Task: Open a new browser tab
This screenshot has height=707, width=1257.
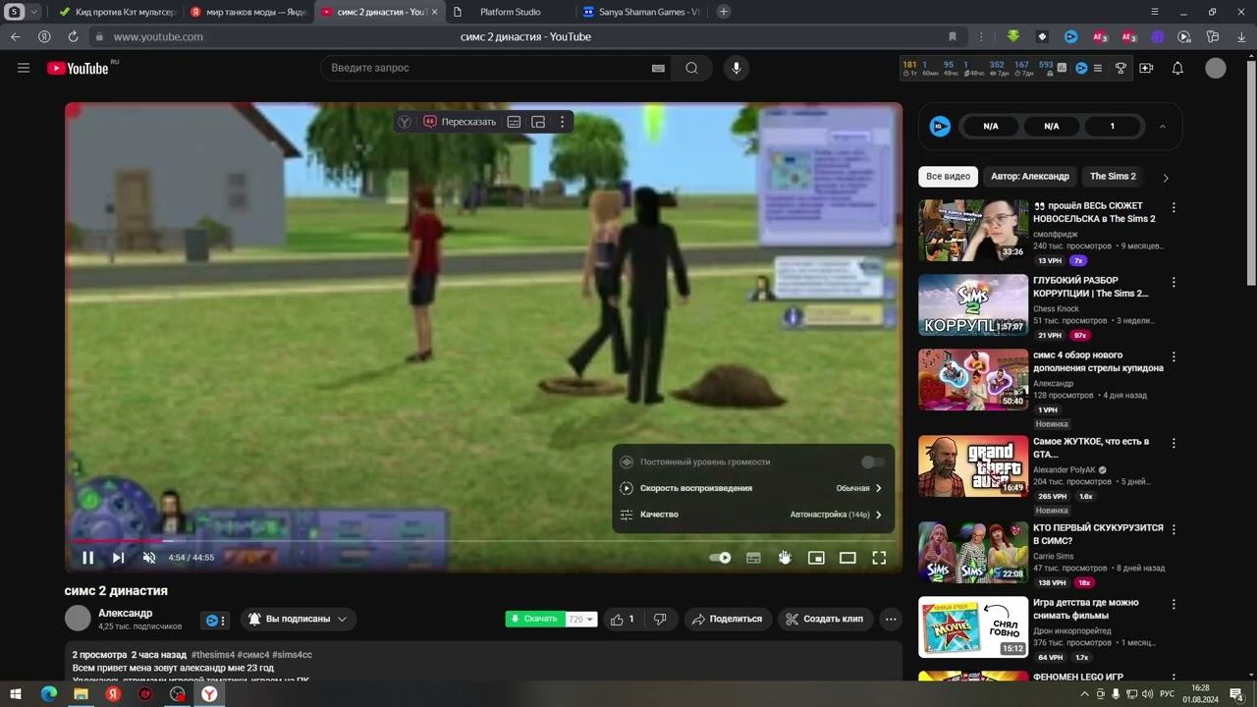Action: (x=724, y=12)
